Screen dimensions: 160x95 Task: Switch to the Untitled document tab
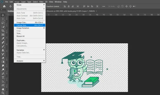(x=11, y=11)
